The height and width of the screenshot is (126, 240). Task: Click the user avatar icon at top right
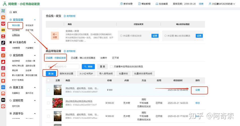(210, 4)
